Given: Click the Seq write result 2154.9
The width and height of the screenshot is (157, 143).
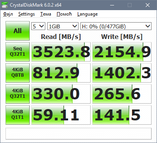Looking at the screenshot, I should click(x=122, y=52).
